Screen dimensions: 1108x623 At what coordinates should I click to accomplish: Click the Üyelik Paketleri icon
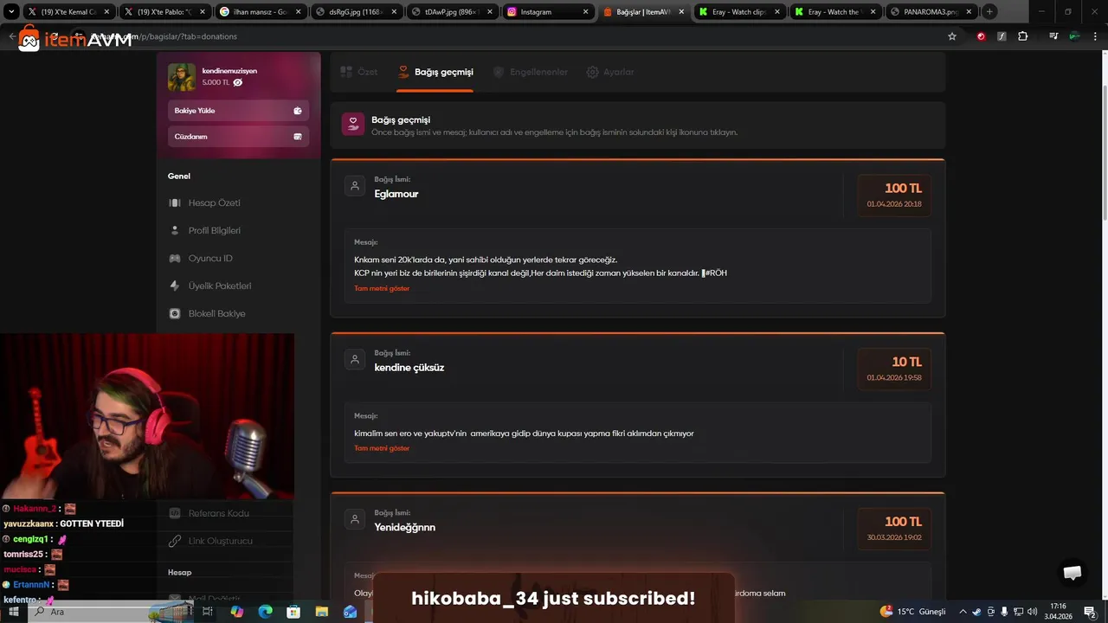175,286
